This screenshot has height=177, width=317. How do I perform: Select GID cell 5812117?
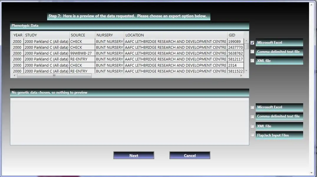[235, 59]
